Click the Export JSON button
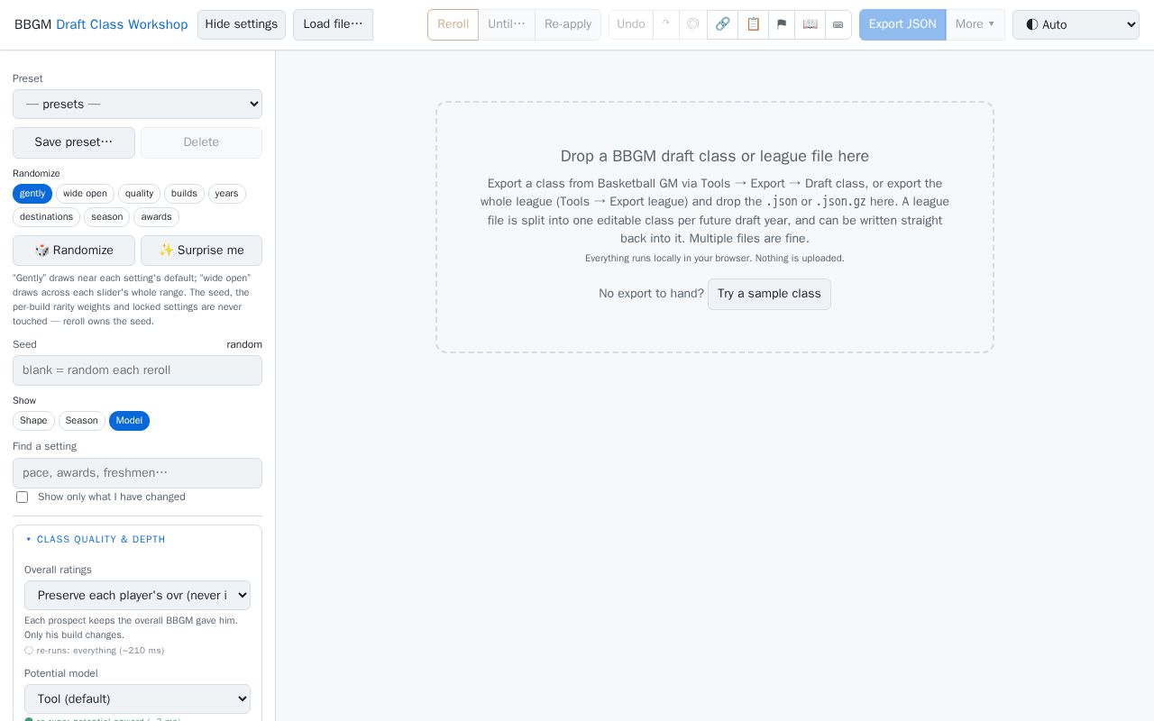The height and width of the screenshot is (721, 1154). [902, 24]
